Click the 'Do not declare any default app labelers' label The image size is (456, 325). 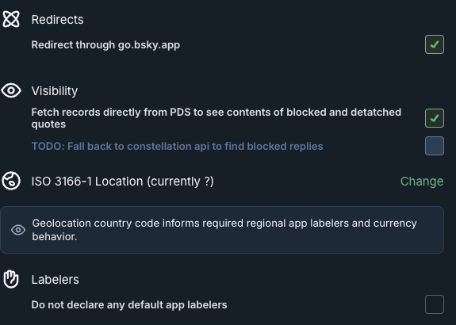[129, 304]
